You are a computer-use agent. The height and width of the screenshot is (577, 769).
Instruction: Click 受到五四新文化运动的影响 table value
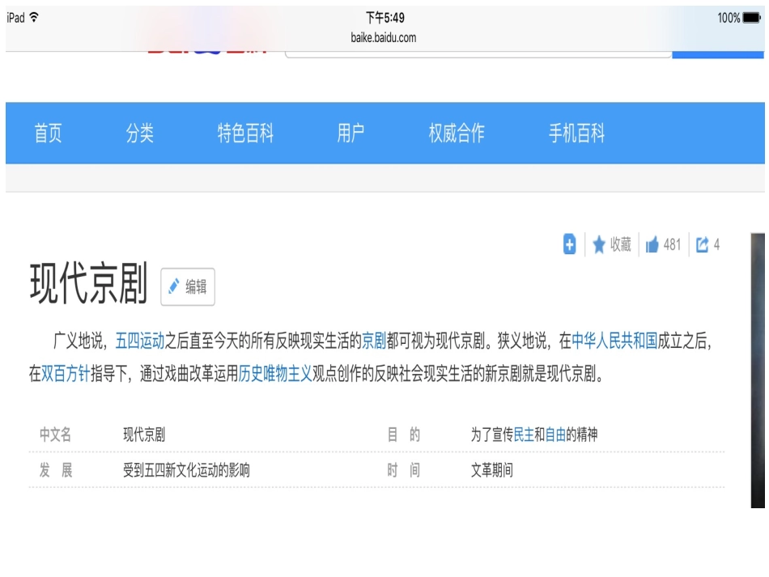[186, 470]
